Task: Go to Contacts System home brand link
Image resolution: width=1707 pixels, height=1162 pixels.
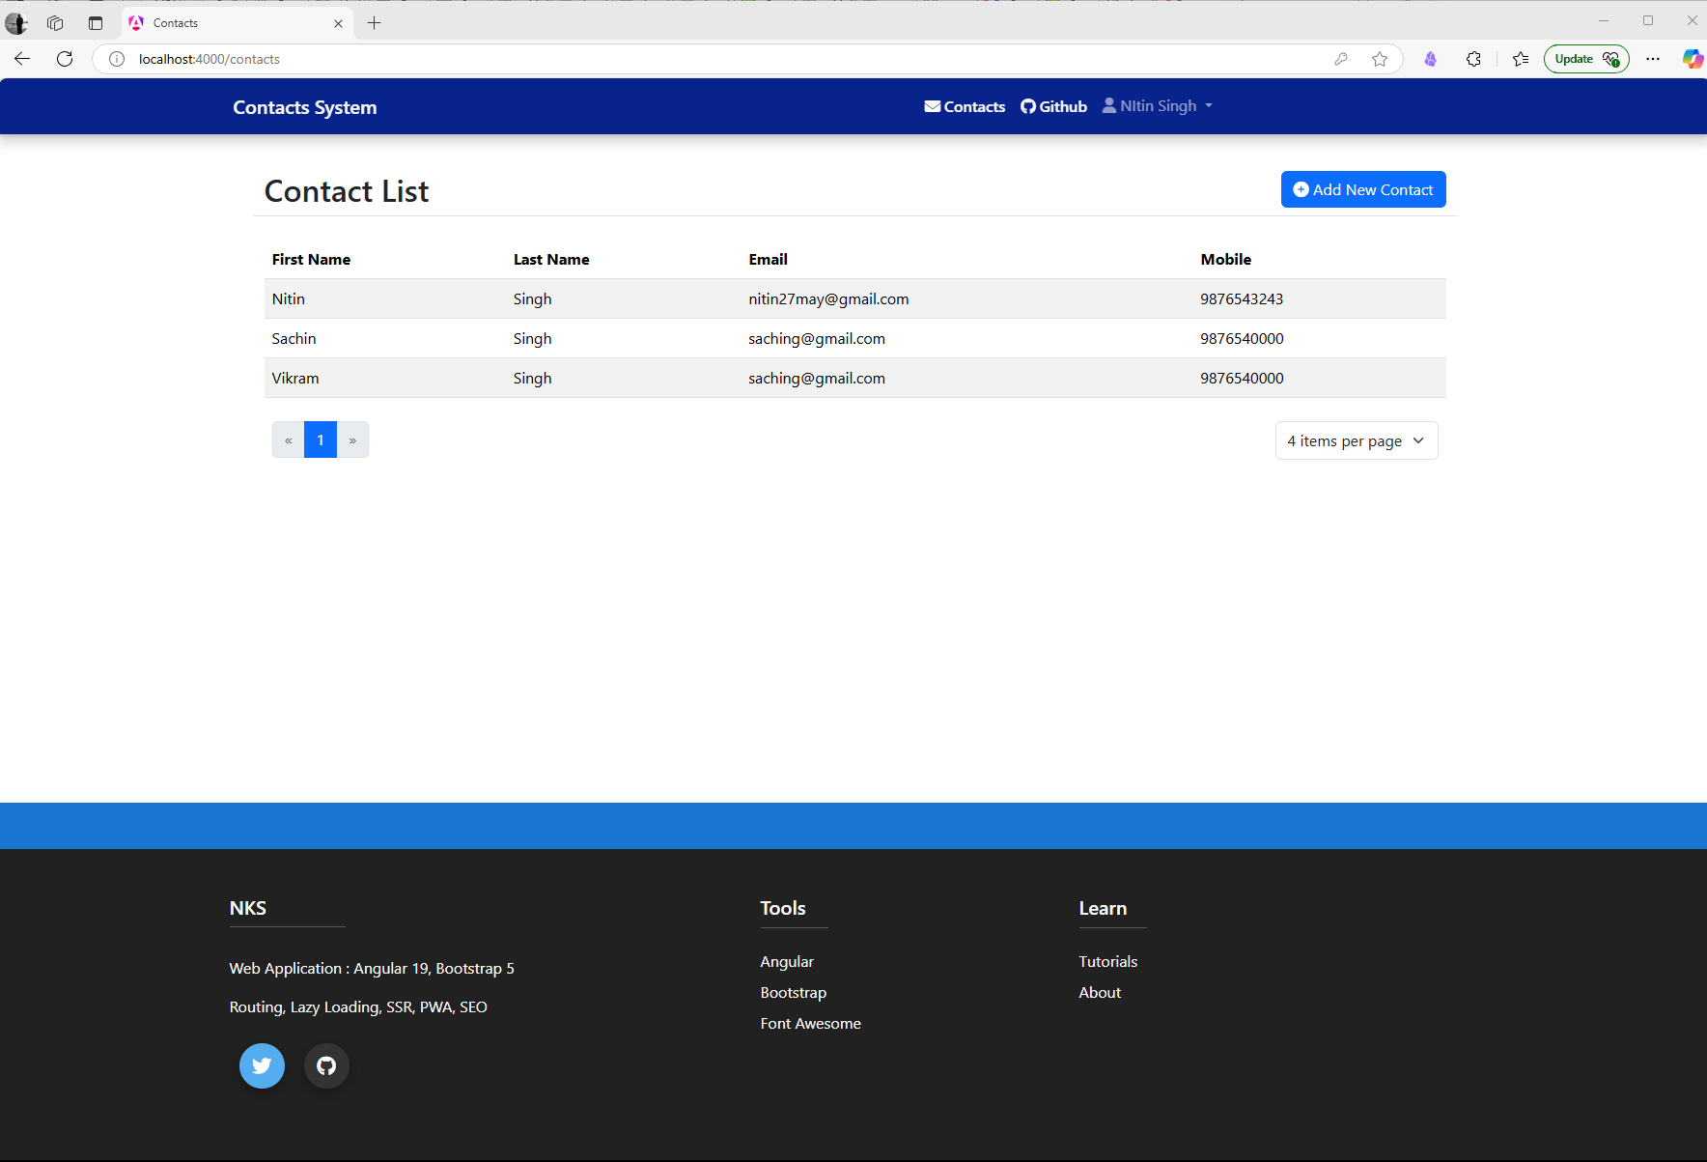Action: 305,107
